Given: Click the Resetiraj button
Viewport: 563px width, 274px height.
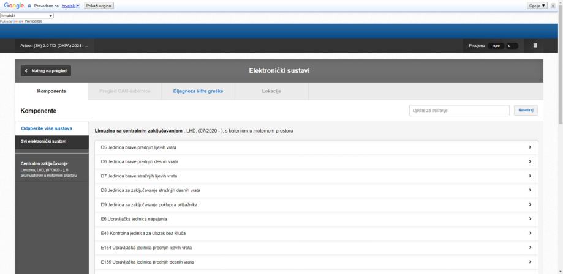Looking at the screenshot, I should tap(526, 111).
